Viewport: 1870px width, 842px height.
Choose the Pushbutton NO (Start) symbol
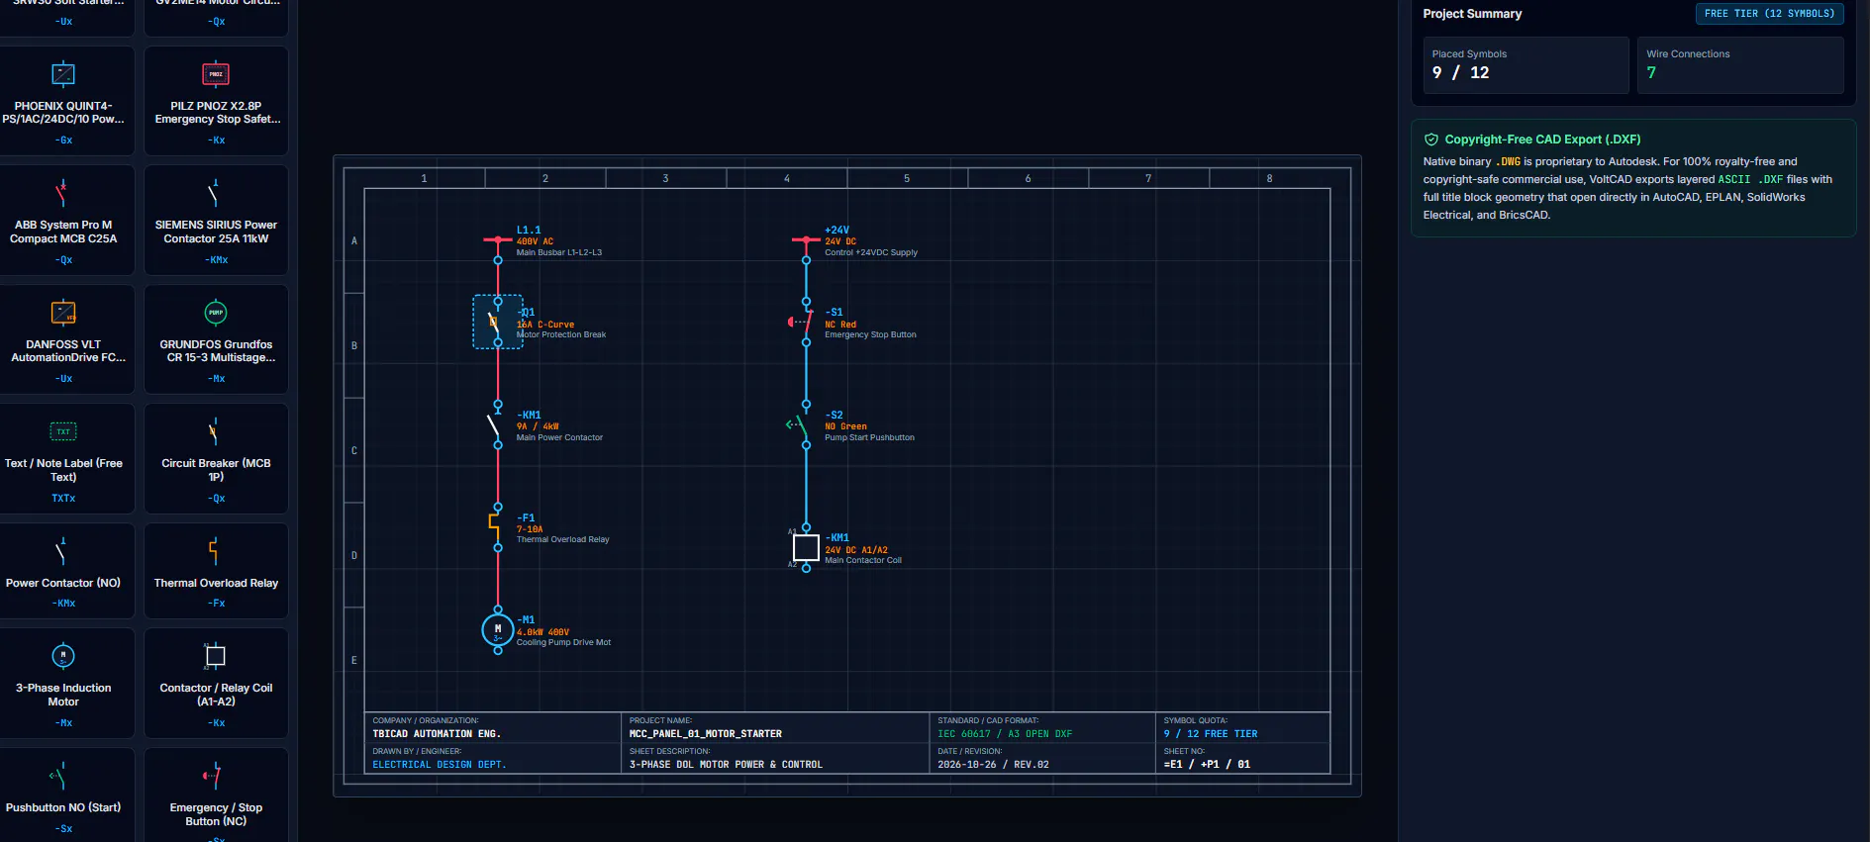click(x=63, y=795)
